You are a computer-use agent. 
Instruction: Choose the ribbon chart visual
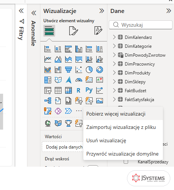[48, 70]
